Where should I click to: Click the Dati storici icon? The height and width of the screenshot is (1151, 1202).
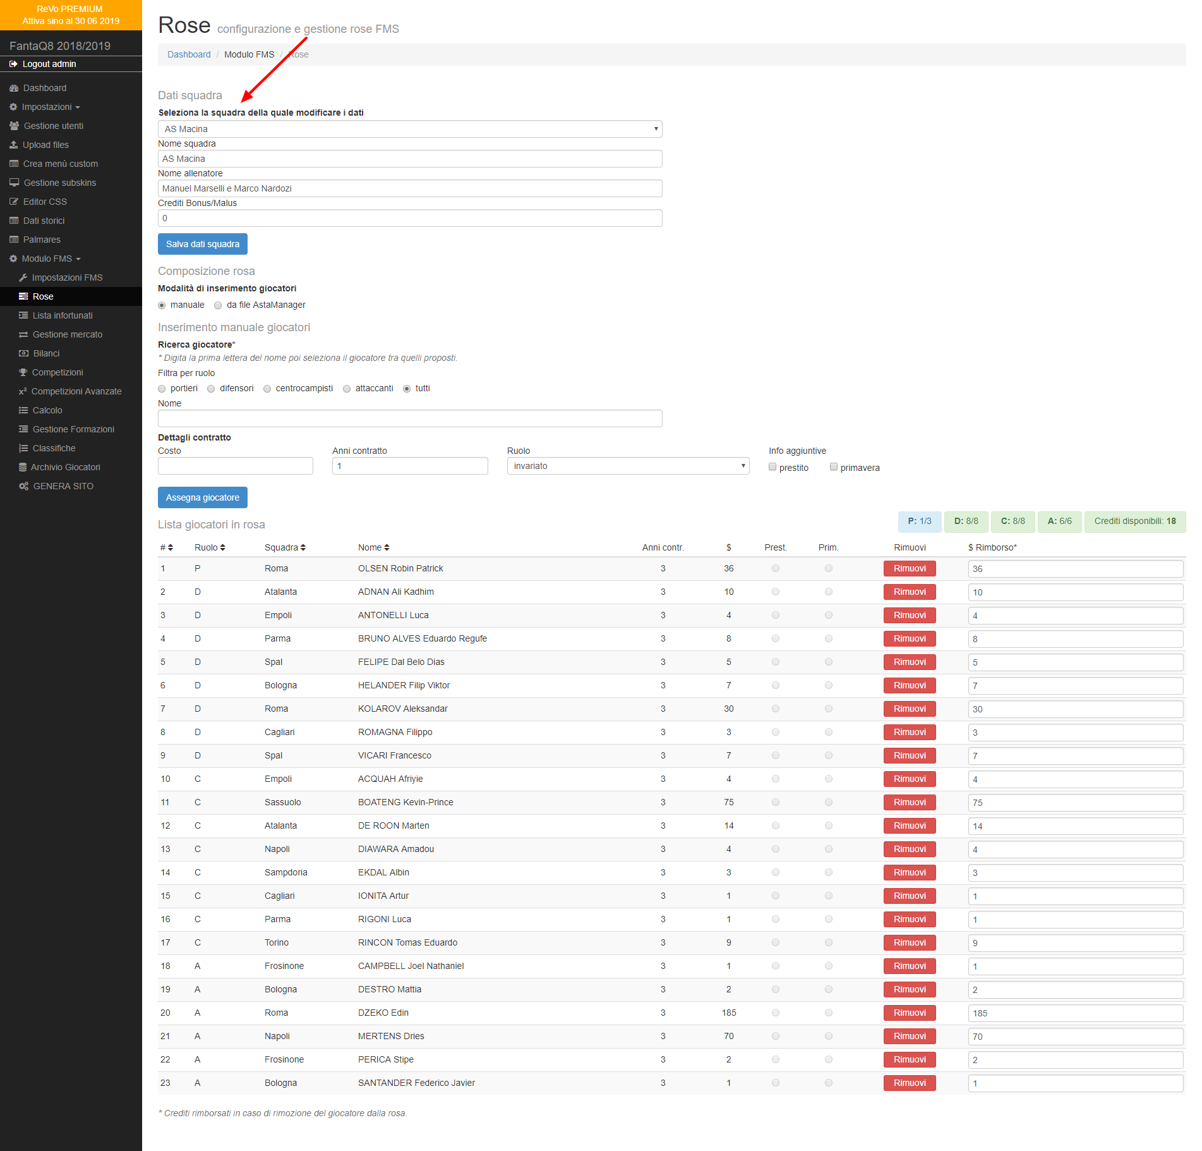click(x=14, y=221)
